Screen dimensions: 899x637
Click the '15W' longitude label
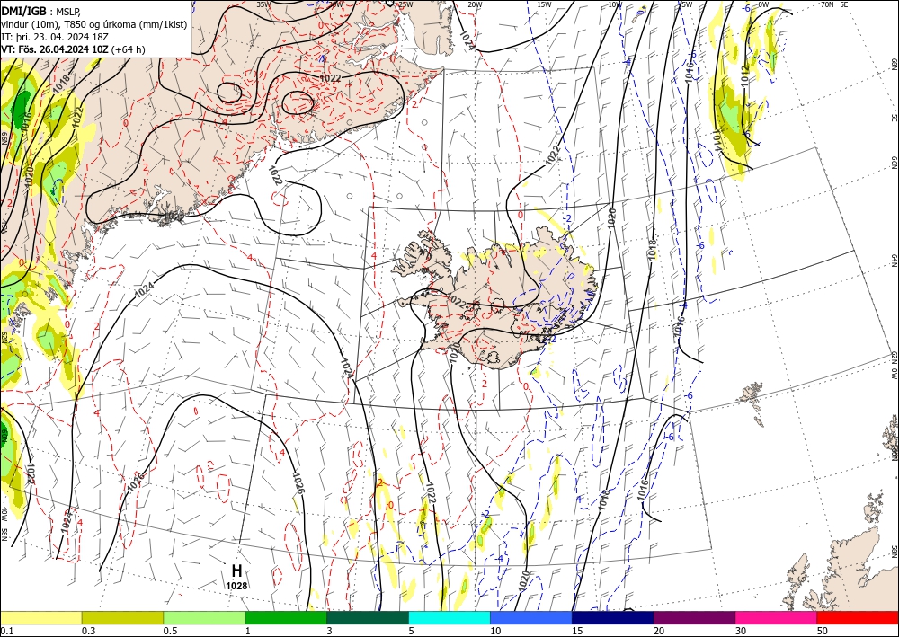(545, 4)
